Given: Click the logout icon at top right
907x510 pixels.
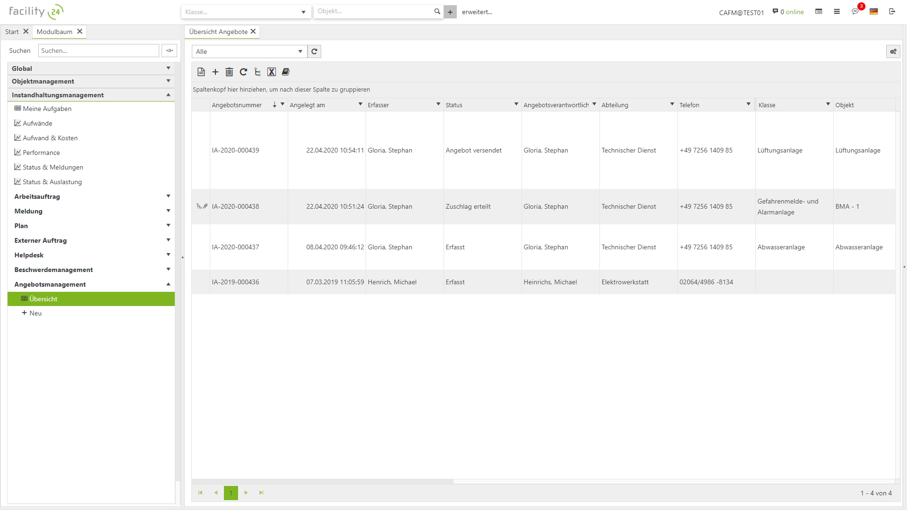Looking at the screenshot, I should (892, 11).
